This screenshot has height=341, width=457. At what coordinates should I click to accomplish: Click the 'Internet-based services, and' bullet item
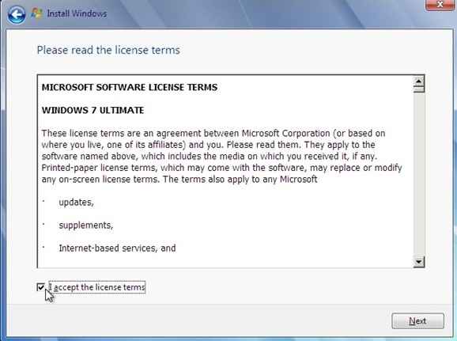click(x=118, y=248)
